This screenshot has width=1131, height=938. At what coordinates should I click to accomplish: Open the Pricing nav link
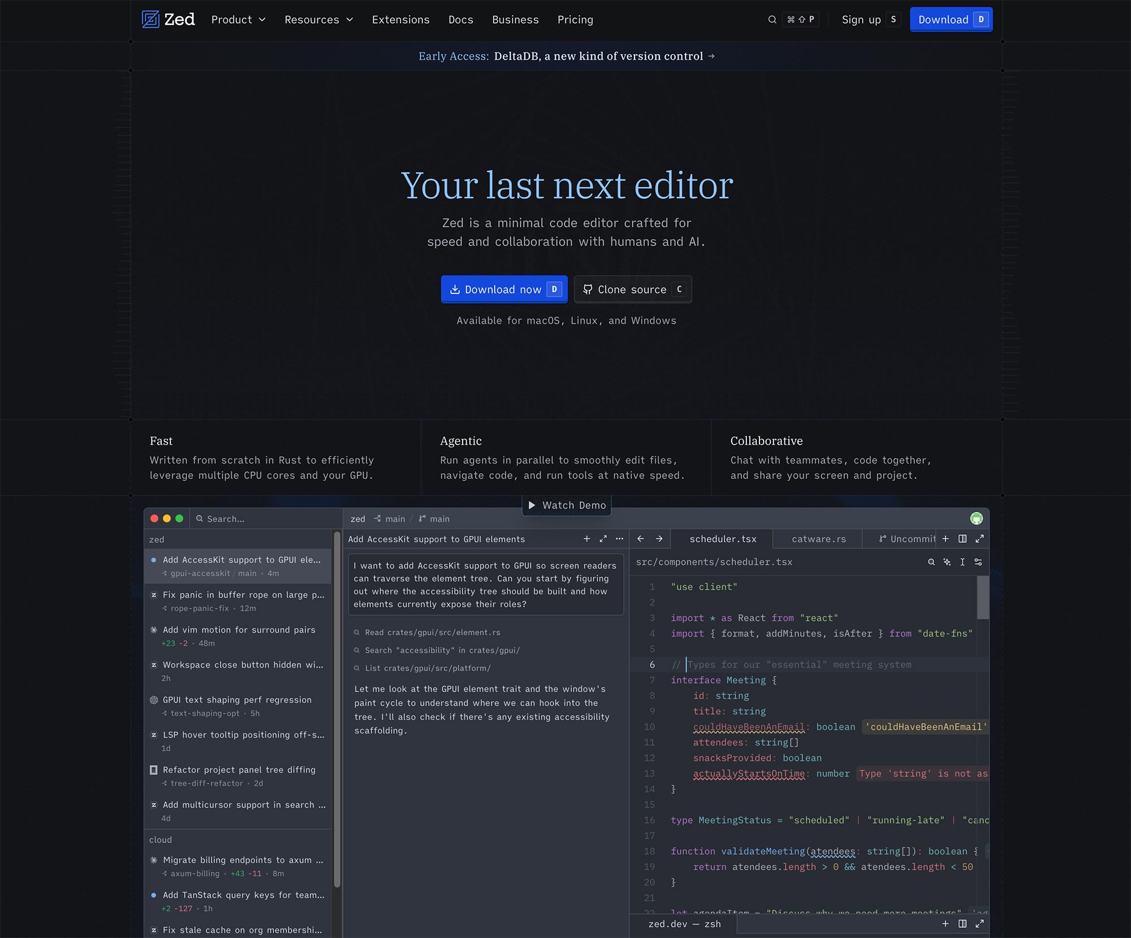575,20
